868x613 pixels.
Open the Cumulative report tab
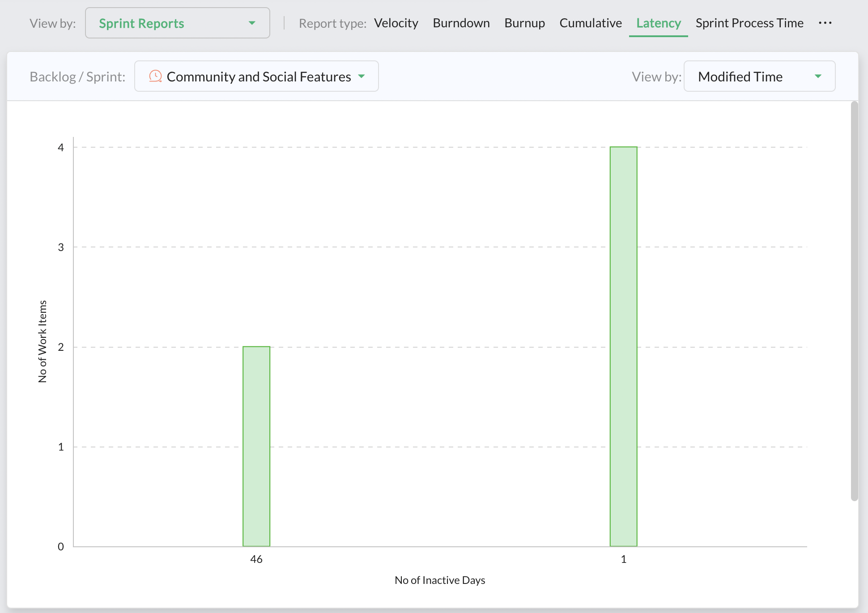pyautogui.click(x=590, y=23)
